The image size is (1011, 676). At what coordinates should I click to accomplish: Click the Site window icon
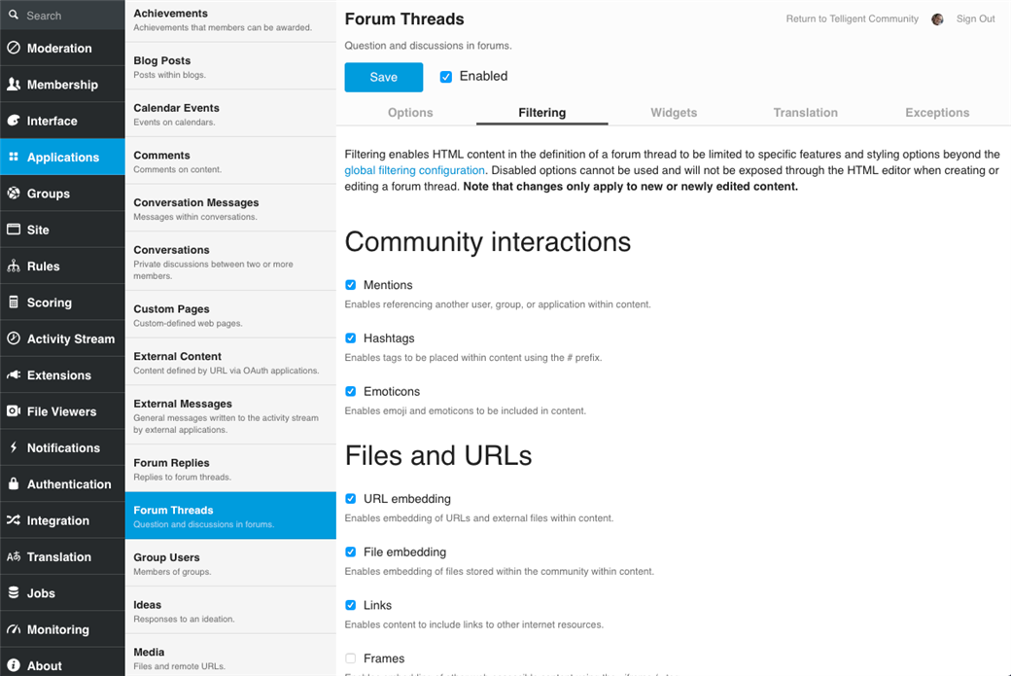pos(14,230)
